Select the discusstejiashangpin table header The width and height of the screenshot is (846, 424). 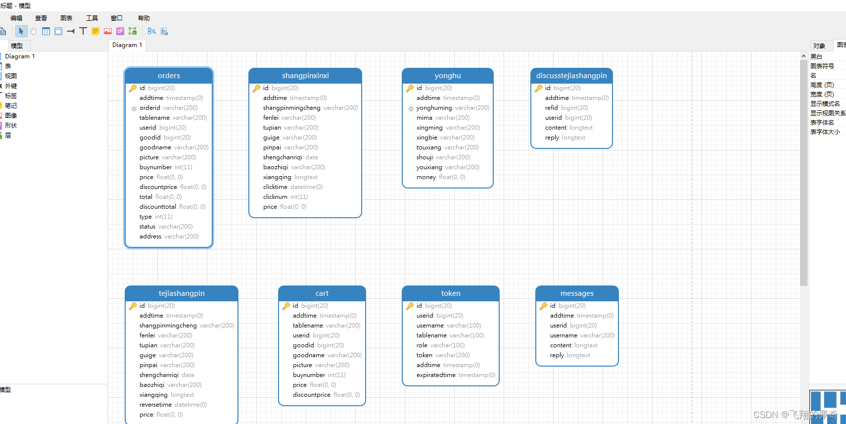pos(571,76)
